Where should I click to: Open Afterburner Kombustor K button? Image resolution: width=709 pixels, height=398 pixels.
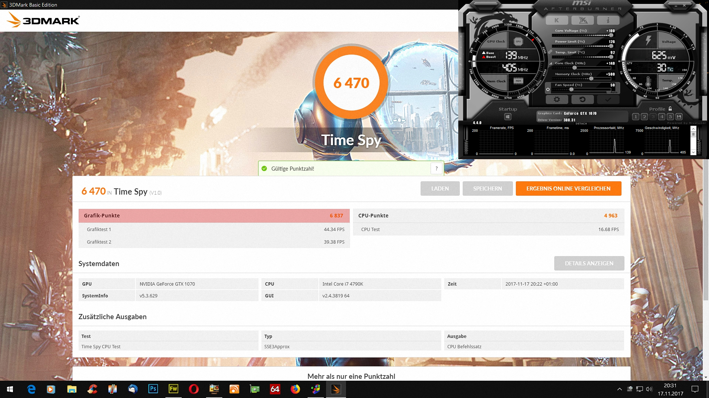(556, 20)
